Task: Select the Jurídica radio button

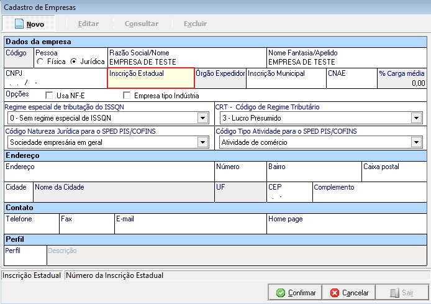Action: [73, 62]
